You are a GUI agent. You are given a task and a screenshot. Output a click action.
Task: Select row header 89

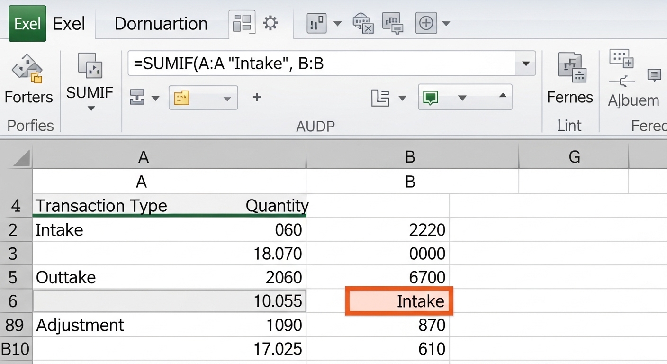pyautogui.click(x=16, y=325)
